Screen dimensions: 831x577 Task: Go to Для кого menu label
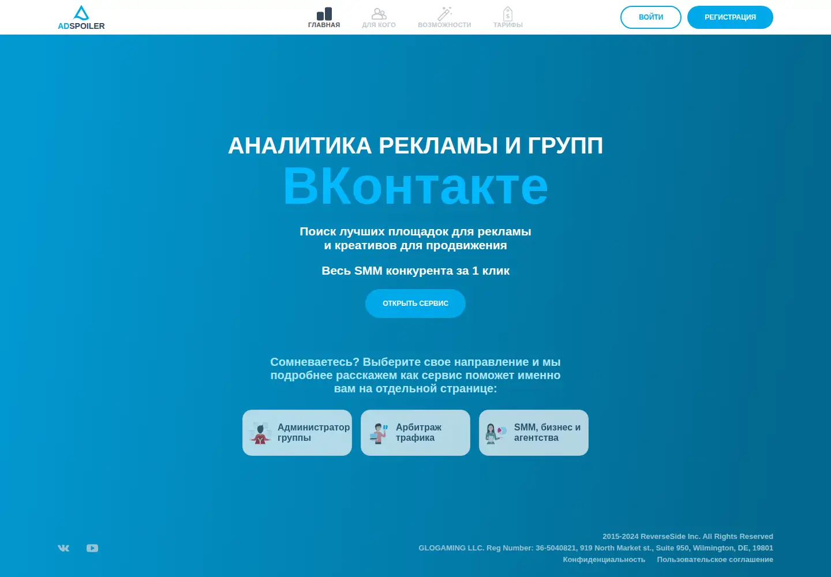coord(379,25)
